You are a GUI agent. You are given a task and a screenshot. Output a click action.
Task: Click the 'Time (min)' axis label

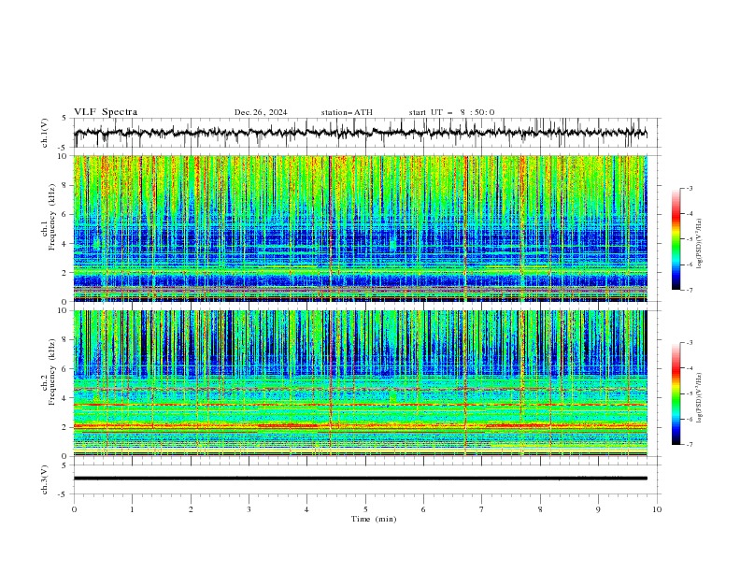[374, 519]
